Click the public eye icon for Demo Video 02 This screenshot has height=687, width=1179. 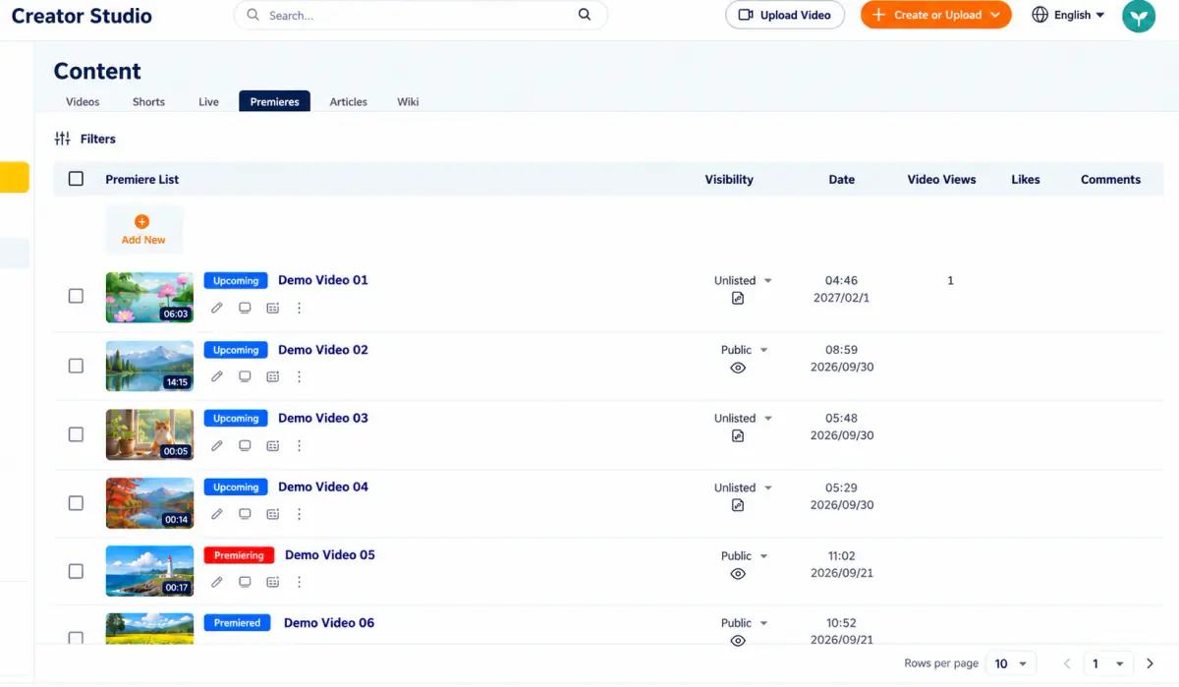(x=738, y=368)
